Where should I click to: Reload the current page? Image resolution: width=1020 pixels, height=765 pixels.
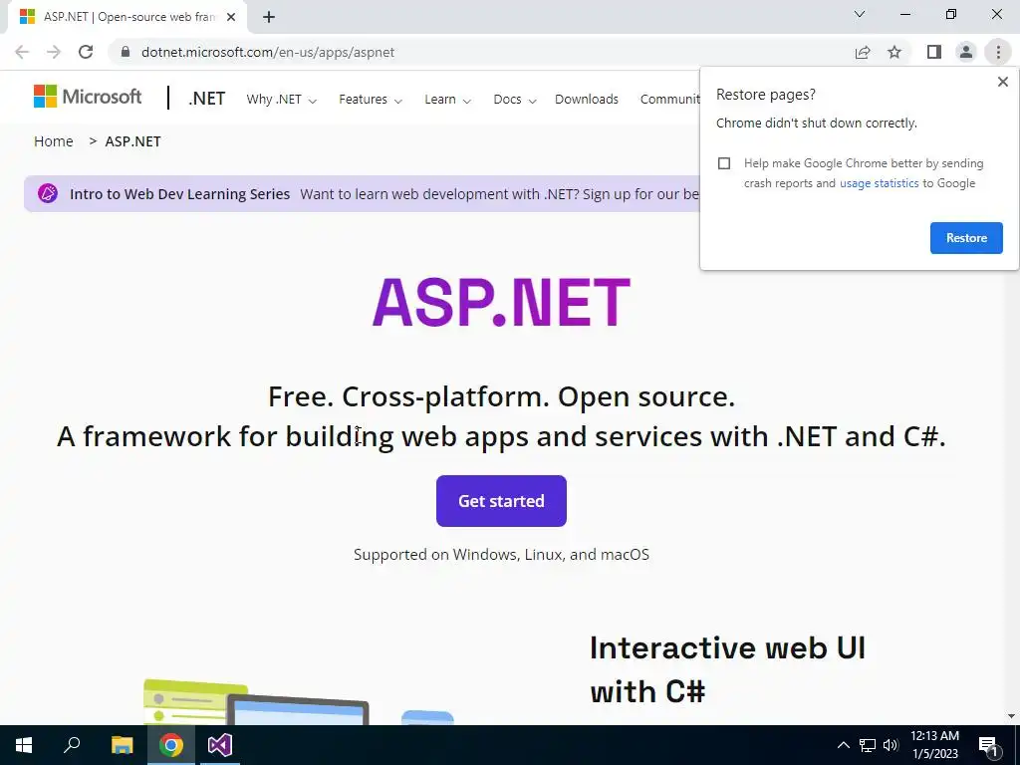pyautogui.click(x=86, y=52)
